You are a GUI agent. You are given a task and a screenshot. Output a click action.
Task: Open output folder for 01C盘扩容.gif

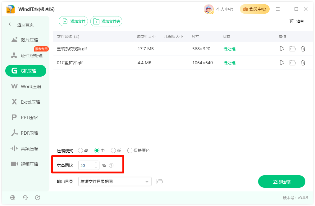pos(293,63)
